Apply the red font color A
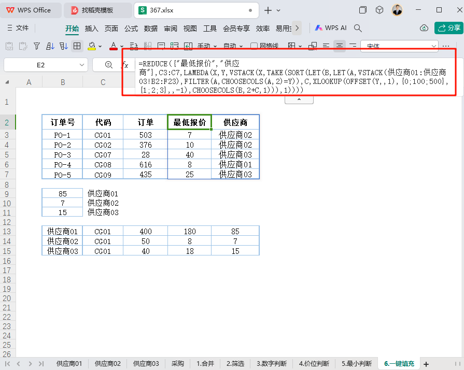Viewport: 464px width, 370px height. 114,46
